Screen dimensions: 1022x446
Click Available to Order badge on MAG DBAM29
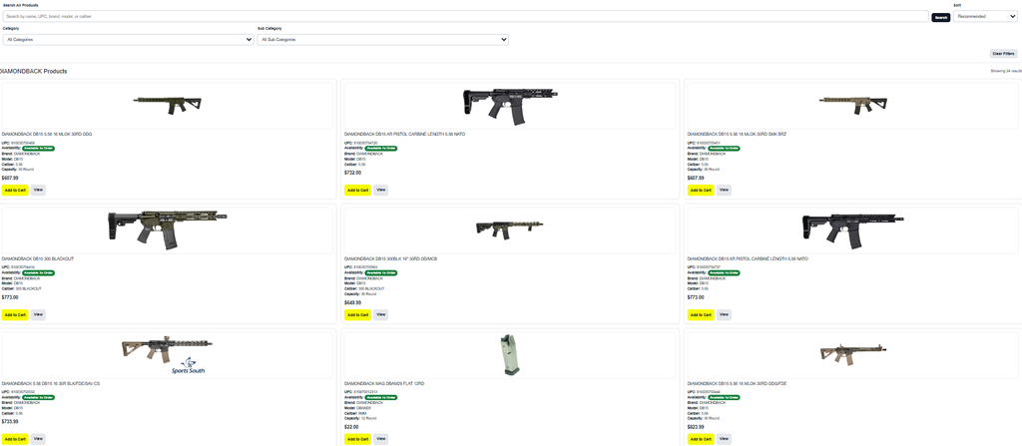tap(380, 398)
